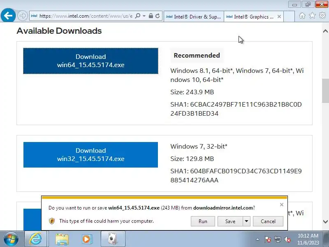
Task: Click the Available Downloads heading
Action: 59,31
